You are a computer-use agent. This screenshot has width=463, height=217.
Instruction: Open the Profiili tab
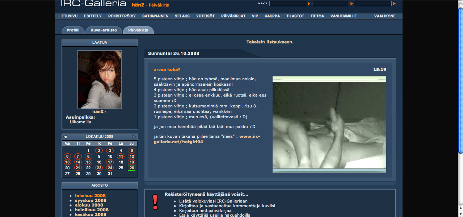(x=73, y=30)
